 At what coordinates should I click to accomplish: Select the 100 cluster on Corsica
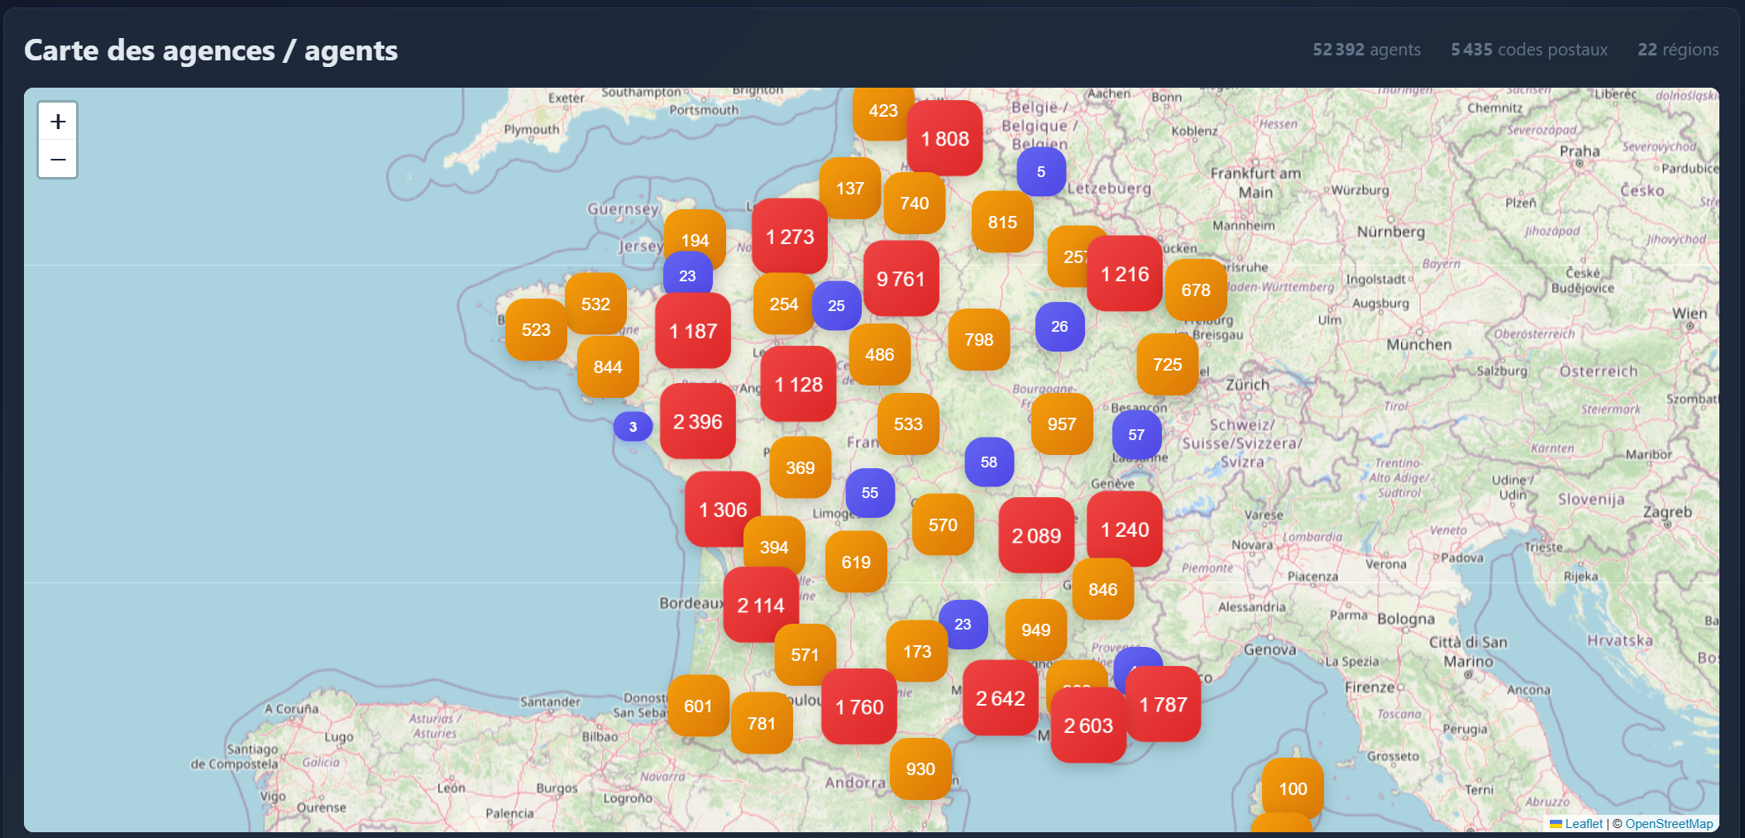pyautogui.click(x=1291, y=788)
